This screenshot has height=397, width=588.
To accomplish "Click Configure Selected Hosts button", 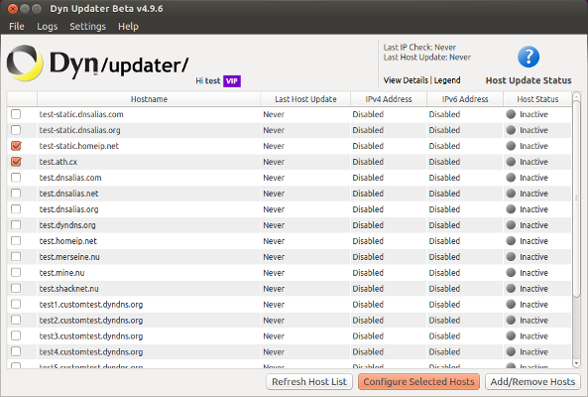I will point(418,381).
